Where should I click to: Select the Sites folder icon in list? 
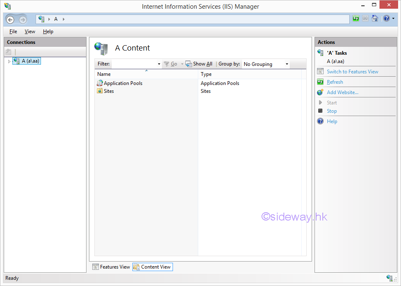[x=100, y=91]
